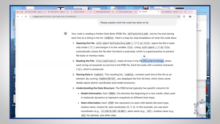Expand the tab search dropdown
The height and width of the screenshot is (124, 220).
pos(194,12)
